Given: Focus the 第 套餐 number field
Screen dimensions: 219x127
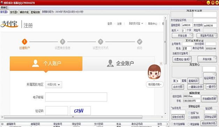Looking at the screenshot, I should point(178,81).
